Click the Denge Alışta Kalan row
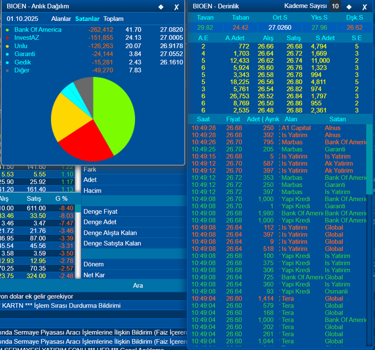 point(134,233)
